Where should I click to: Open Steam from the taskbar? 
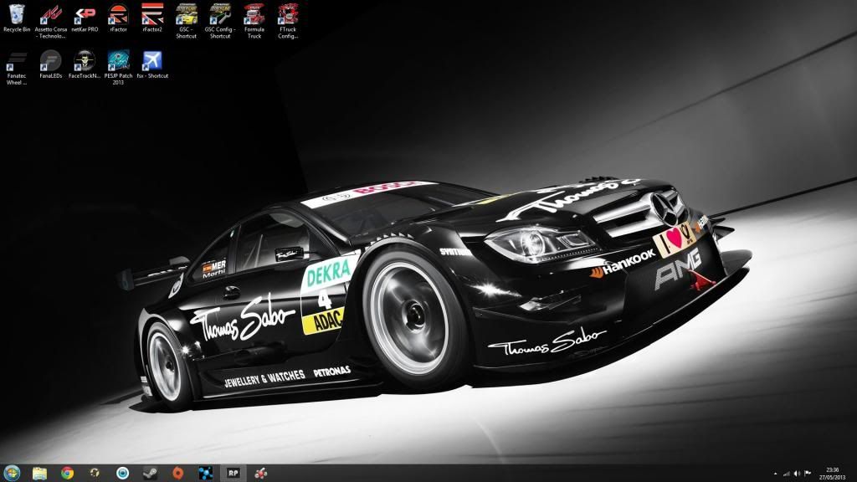click(x=151, y=473)
